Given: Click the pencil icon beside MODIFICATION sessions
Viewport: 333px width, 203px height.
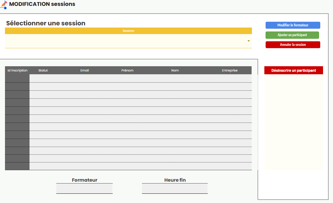Looking at the screenshot, I should (x=4, y=5).
